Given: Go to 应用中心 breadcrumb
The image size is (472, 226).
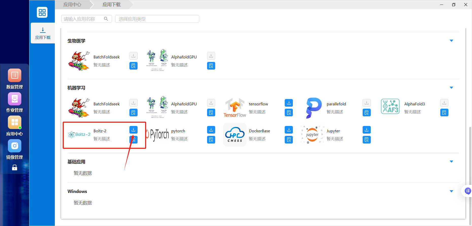Looking at the screenshot, I should pos(72,5).
